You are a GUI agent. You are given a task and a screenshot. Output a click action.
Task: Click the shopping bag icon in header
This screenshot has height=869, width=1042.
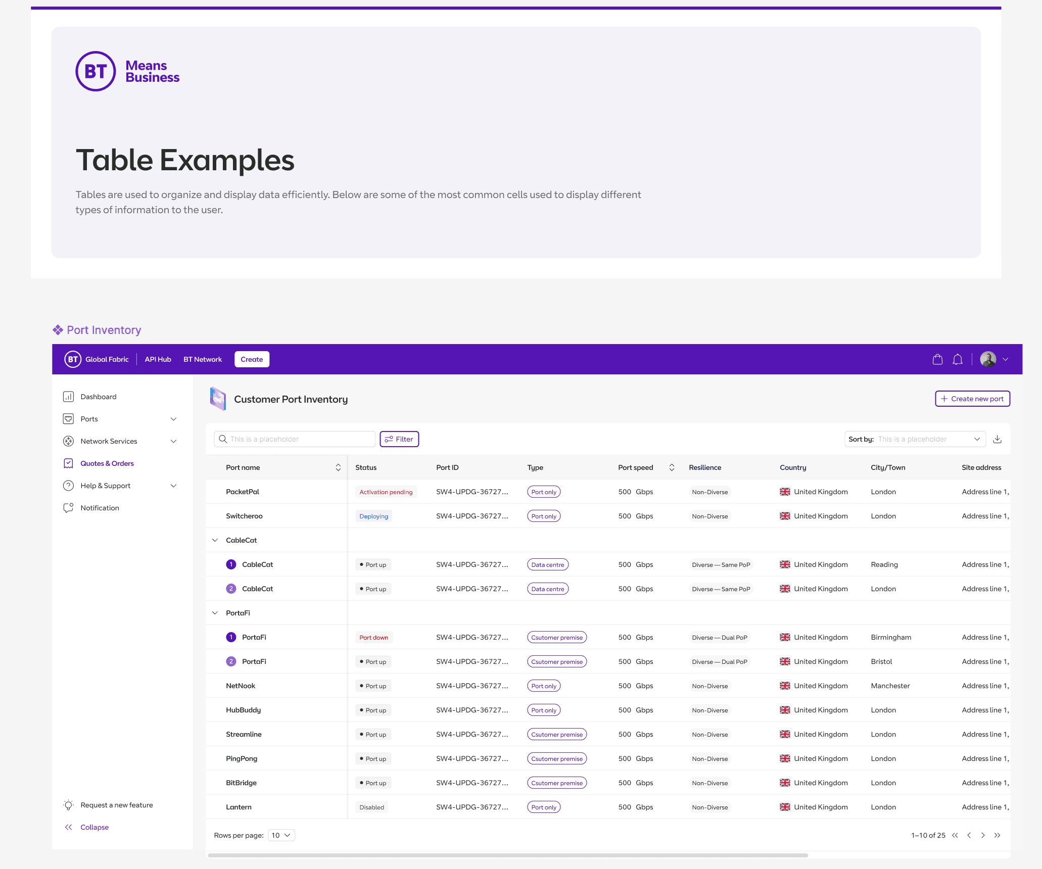click(x=937, y=359)
